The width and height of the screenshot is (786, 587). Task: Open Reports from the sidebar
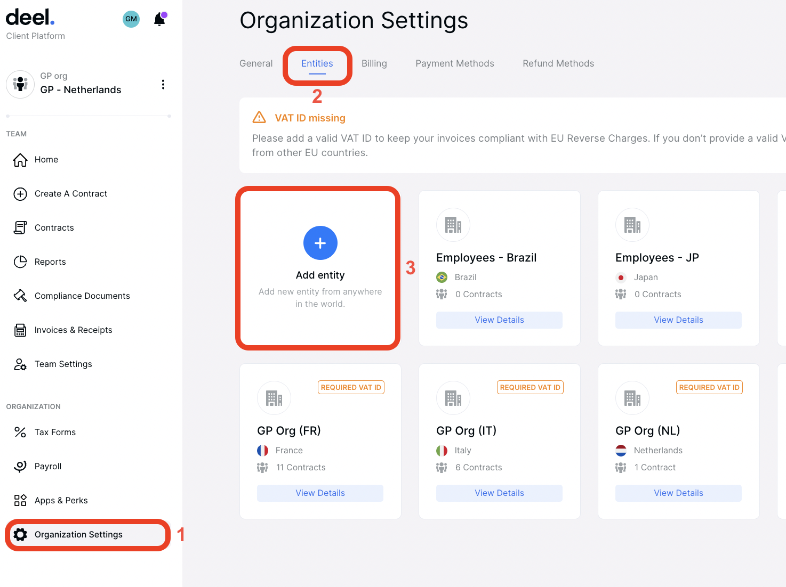tap(50, 262)
